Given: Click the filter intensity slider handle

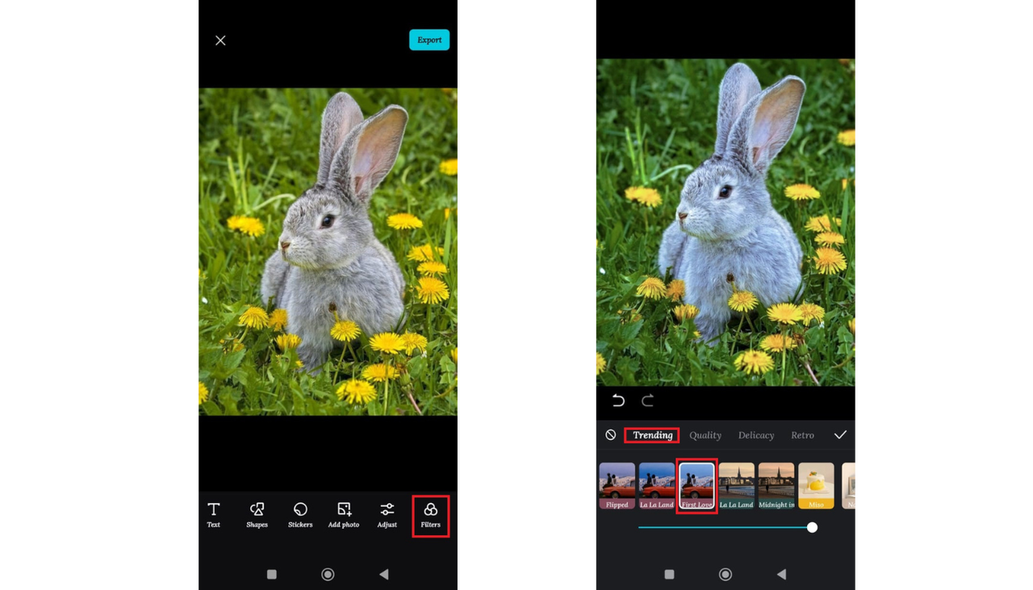Looking at the screenshot, I should 812,527.
